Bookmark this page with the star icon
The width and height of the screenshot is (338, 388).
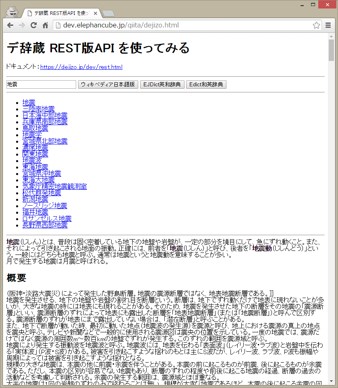point(317,25)
